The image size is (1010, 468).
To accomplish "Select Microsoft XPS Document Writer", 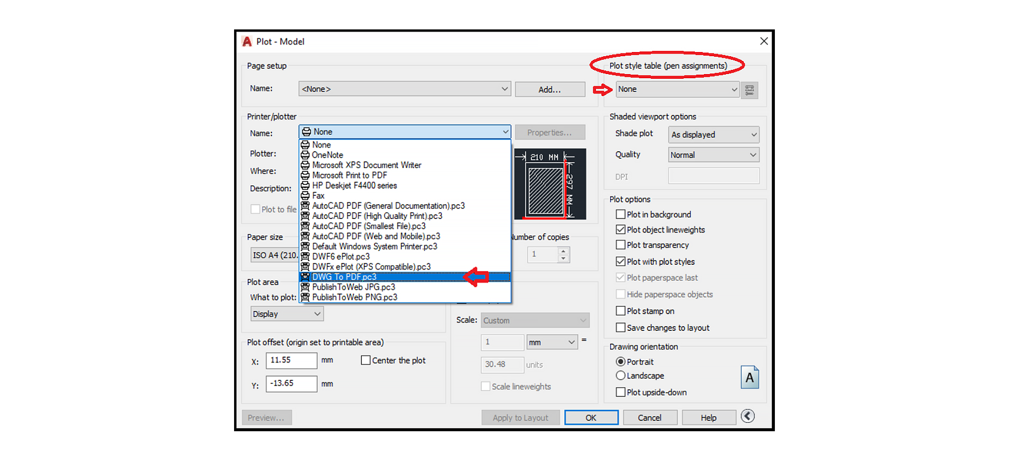I will (405, 165).
